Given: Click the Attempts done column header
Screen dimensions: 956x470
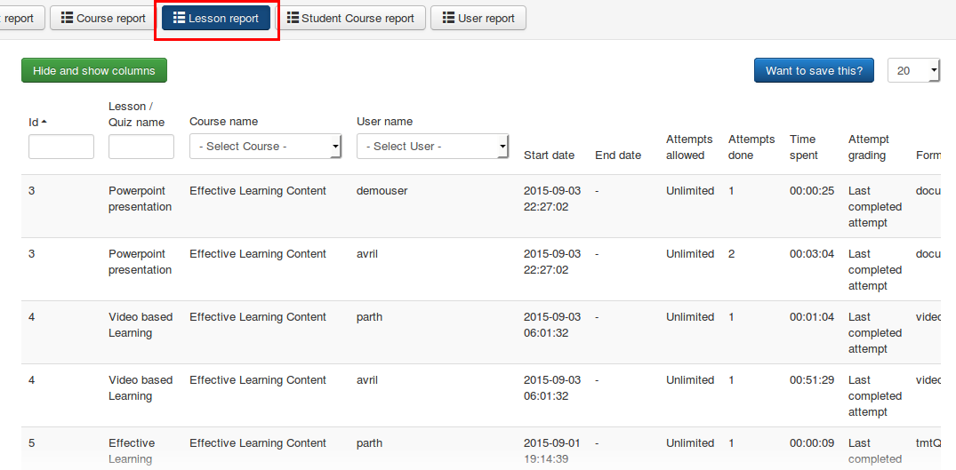Looking at the screenshot, I should click(x=751, y=147).
